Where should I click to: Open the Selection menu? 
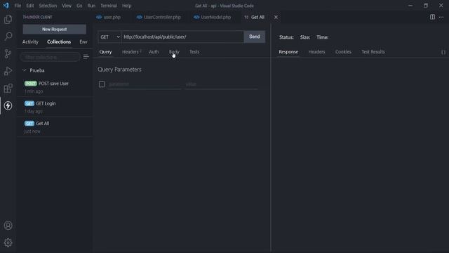[48, 6]
